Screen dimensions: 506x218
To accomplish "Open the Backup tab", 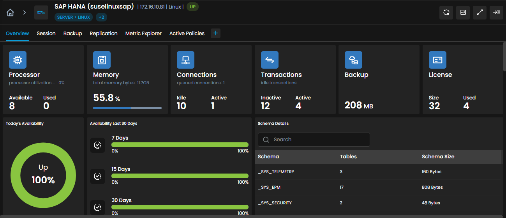I will 72,34.
